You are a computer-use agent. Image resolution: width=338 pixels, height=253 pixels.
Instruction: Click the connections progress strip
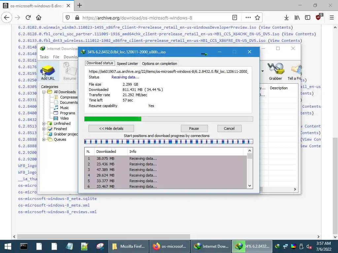coord(169,142)
